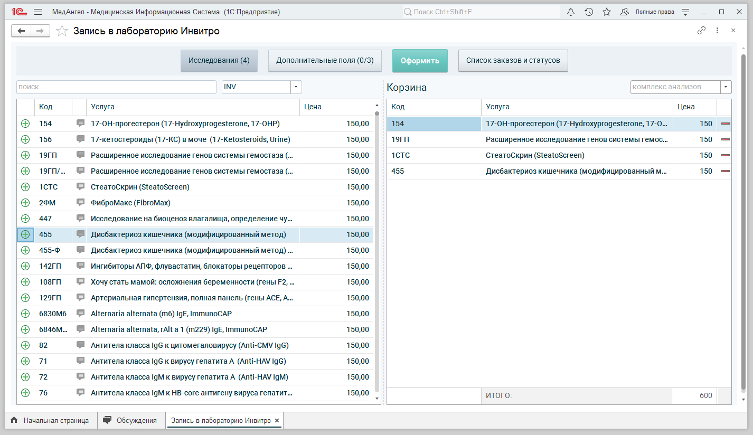The width and height of the screenshot is (753, 435).
Task: Open Дополнительные поля (0/3)
Action: pos(325,61)
